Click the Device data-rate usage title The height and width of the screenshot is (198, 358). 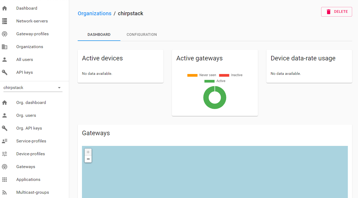[x=303, y=58]
